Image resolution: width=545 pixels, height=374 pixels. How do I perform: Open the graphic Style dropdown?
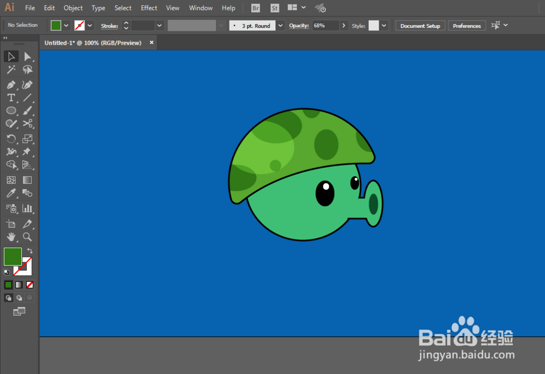point(384,26)
